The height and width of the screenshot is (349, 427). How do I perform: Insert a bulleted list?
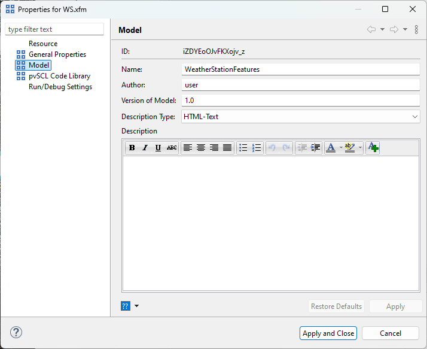(x=243, y=148)
